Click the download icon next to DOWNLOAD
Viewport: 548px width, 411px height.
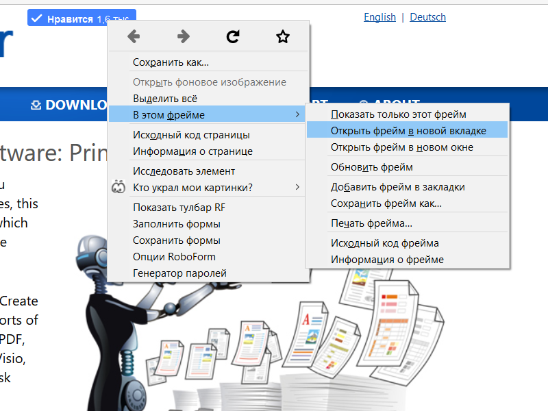35,105
